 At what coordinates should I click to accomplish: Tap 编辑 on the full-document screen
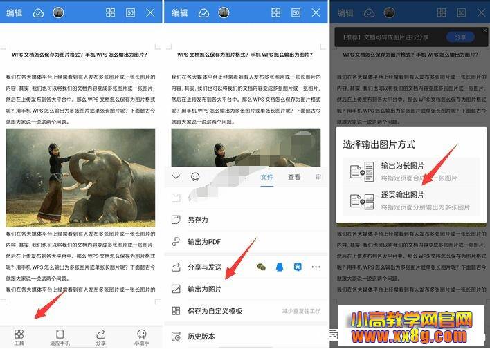tap(15, 12)
